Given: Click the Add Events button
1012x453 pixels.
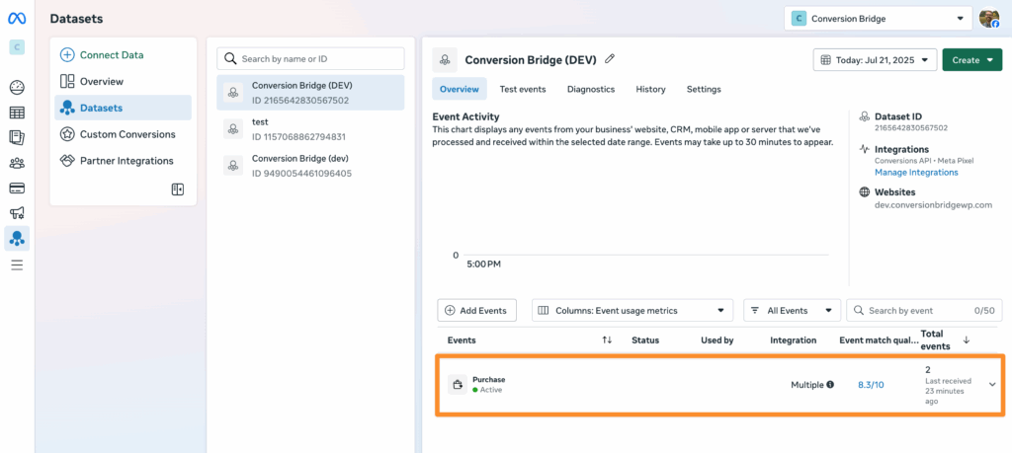Looking at the screenshot, I should 476,311.
